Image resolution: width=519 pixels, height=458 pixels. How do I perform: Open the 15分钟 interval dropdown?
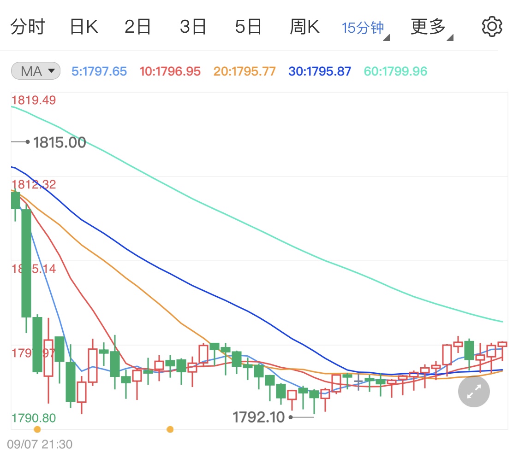365,29
